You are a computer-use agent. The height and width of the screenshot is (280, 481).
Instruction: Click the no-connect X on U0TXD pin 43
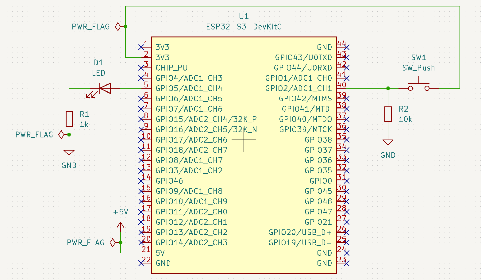[347, 58]
